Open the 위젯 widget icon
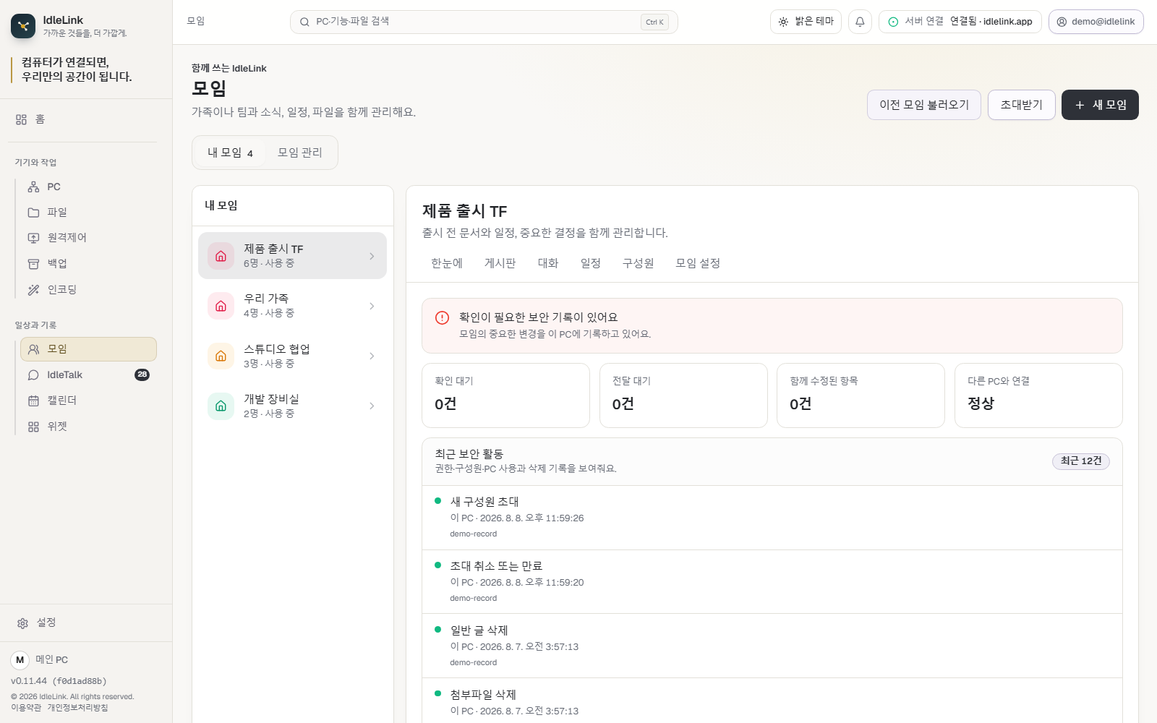This screenshot has height=723, width=1157. coord(33,427)
